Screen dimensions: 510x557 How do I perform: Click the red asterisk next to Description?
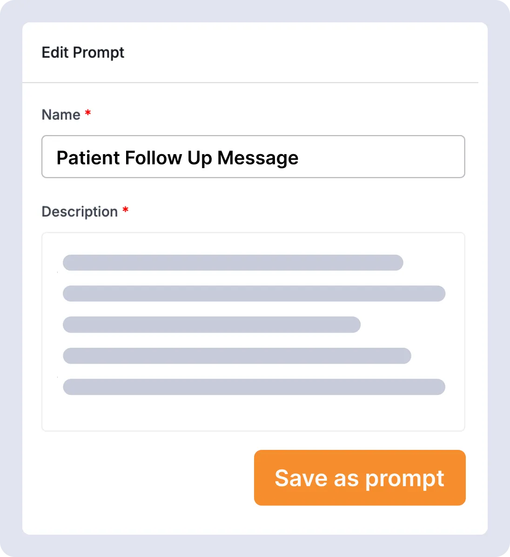(x=126, y=210)
